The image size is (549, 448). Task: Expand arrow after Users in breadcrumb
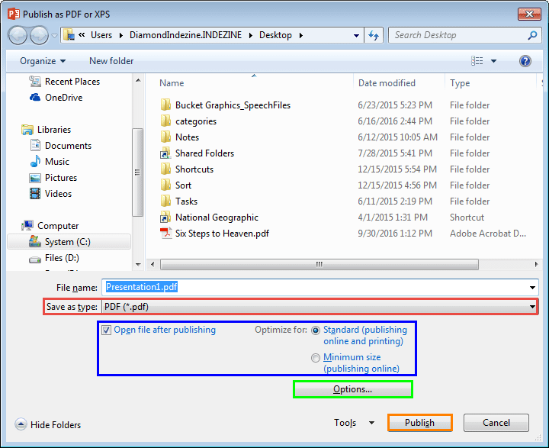pos(121,35)
